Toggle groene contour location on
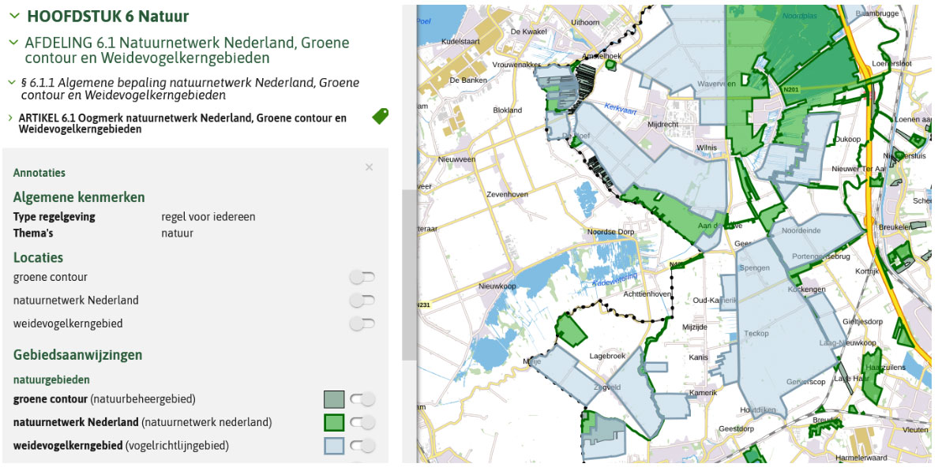The image size is (942, 471). coord(362,277)
